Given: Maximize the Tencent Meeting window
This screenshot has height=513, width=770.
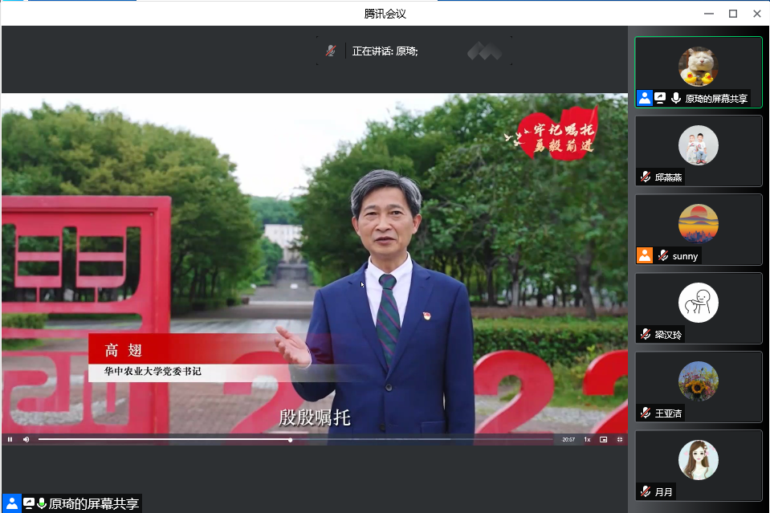Looking at the screenshot, I should [732, 14].
